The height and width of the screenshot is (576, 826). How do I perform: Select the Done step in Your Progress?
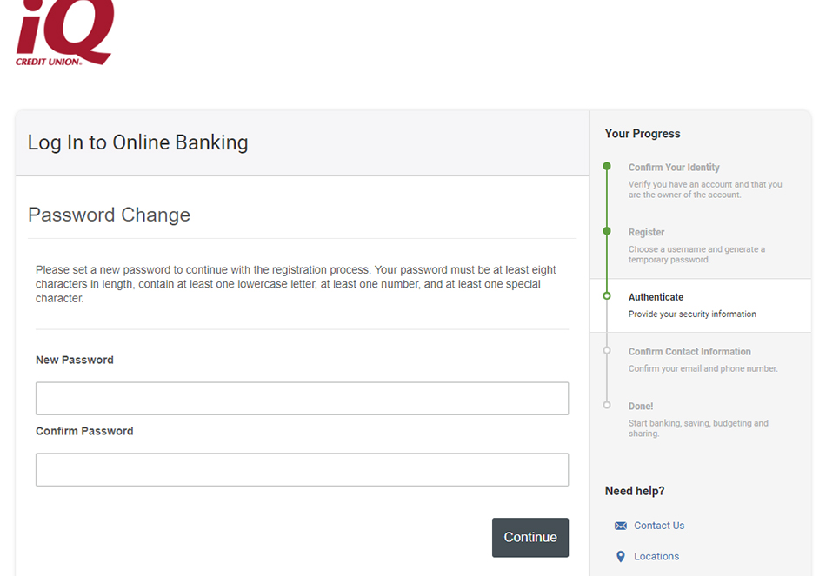pyautogui.click(x=641, y=406)
